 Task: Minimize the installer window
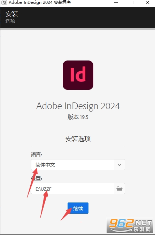[116, 2]
